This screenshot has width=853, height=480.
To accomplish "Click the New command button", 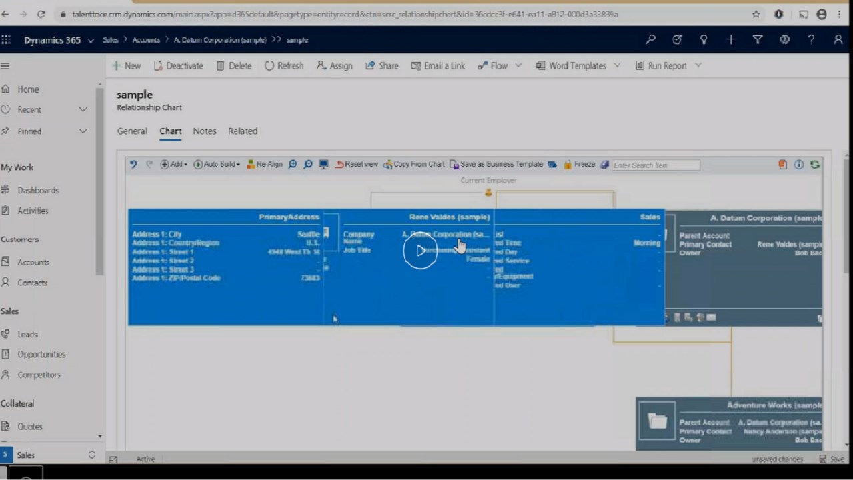I will click(126, 66).
